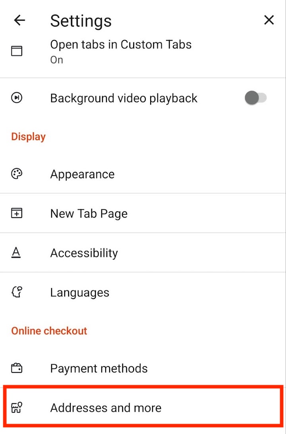Click the Accessibility underlined A icon
The height and width of the screenshot is (434, 286).
[x=16, y=253]
